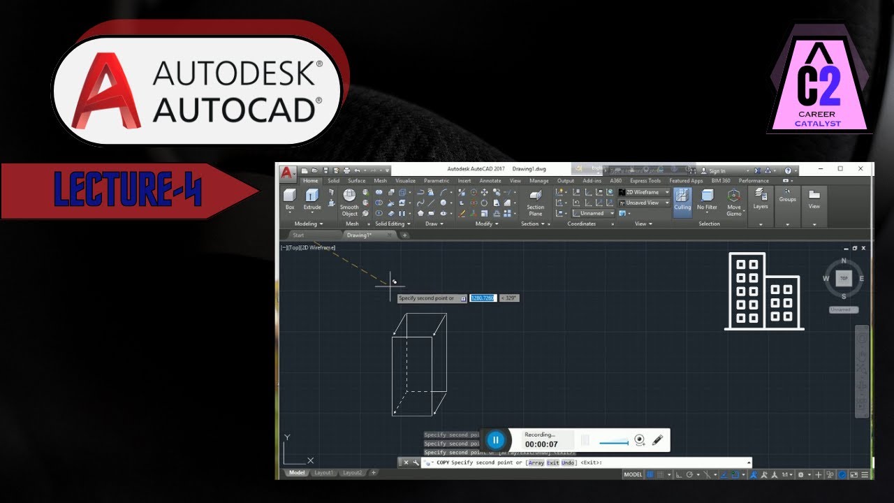Choose the Undo option in command line
This screenshot has width=894, height=503.
point(567,462)
